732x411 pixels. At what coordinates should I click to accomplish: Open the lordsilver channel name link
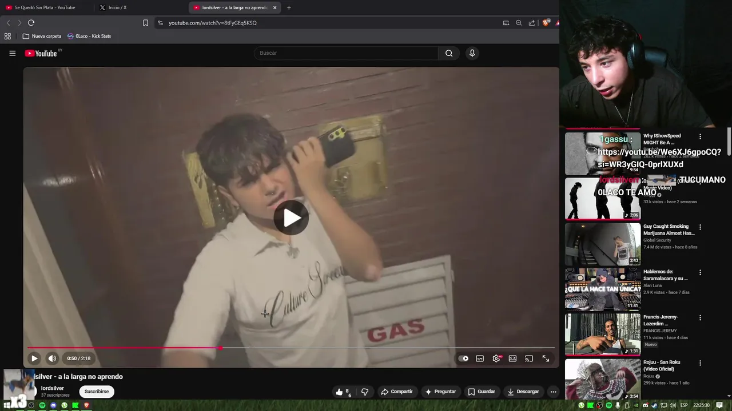pos(53,388)
